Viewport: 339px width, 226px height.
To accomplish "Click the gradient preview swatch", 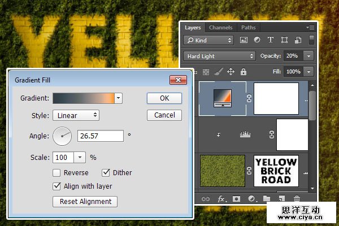I will (x=83, y=98).
